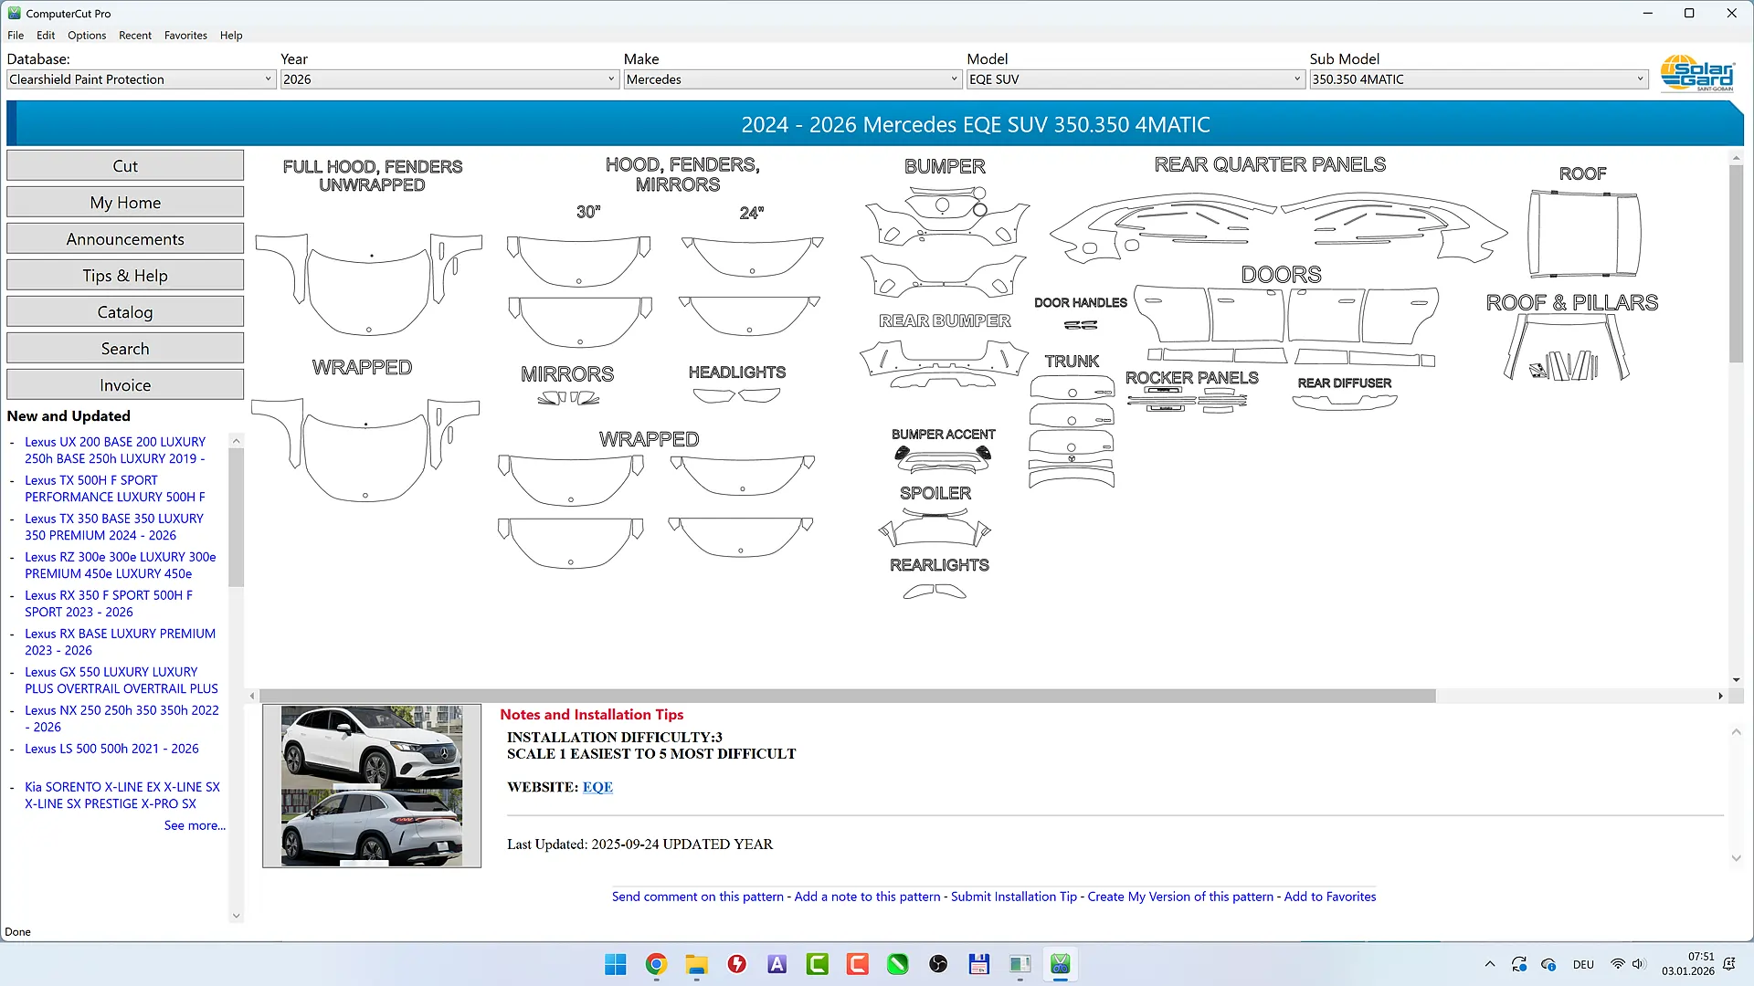Screen dimensions: 1754x986
Task: Select the Rear Bumper pattern piece
Action: [945, 363]
